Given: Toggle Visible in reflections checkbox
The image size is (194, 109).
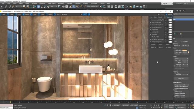Looking at the screenshot, I should click(174, 94).
